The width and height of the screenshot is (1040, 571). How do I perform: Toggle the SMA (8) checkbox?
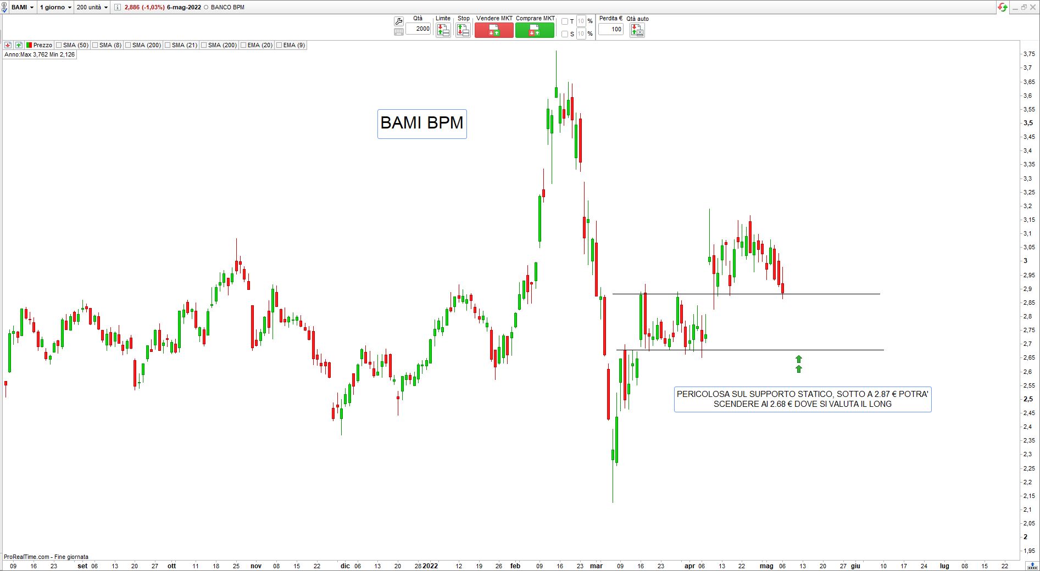95,45
